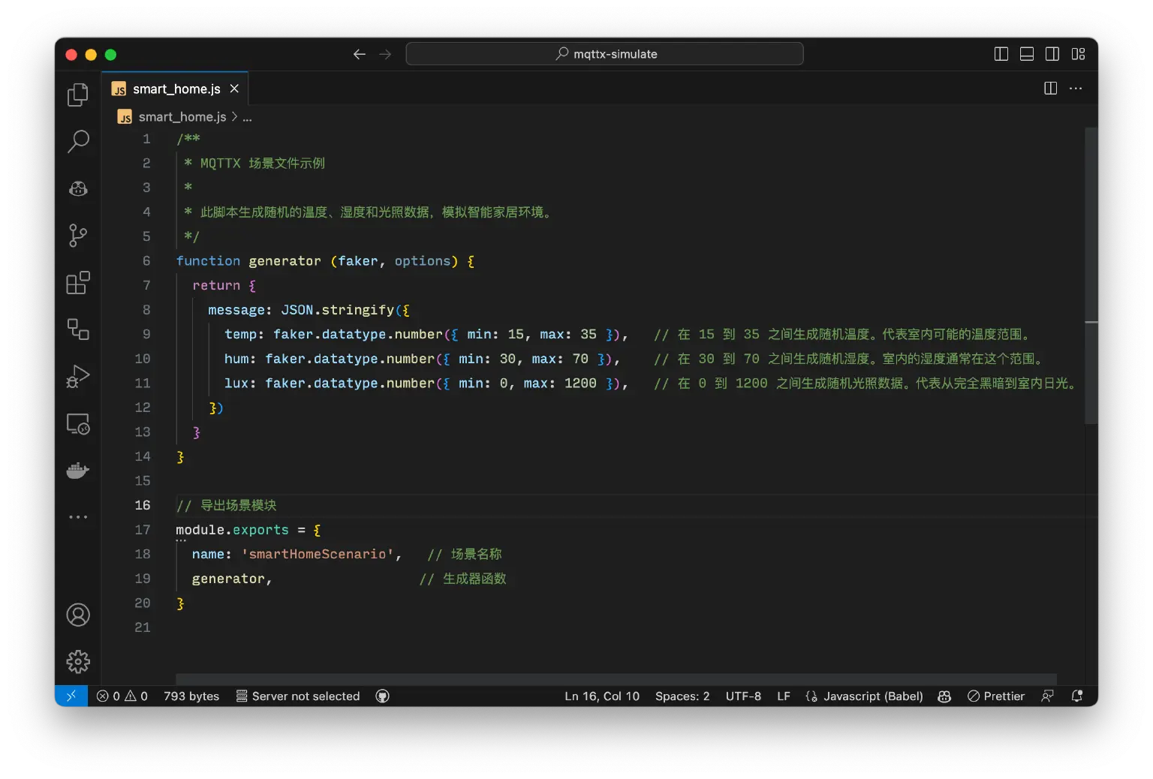Change Spaces: 2 indentation setting
Image resolution: width=1153 pixels, height=779 pixels.
[x=682, y=696]
